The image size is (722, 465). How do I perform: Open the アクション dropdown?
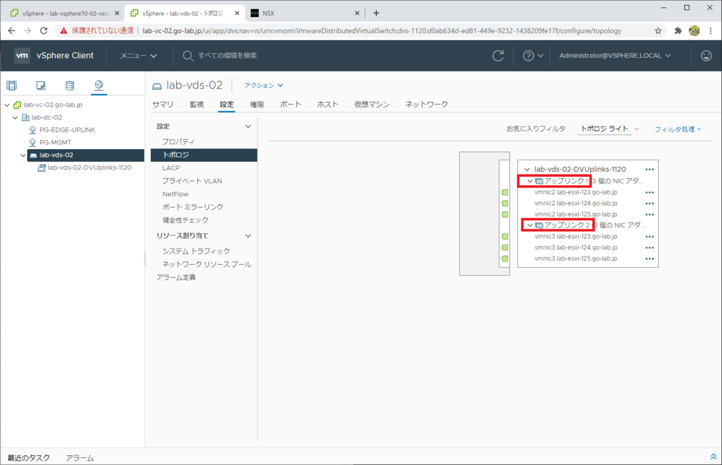tap(264, 85)
